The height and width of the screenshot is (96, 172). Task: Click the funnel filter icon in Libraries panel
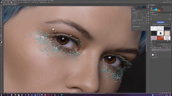[x=152, y=19]
